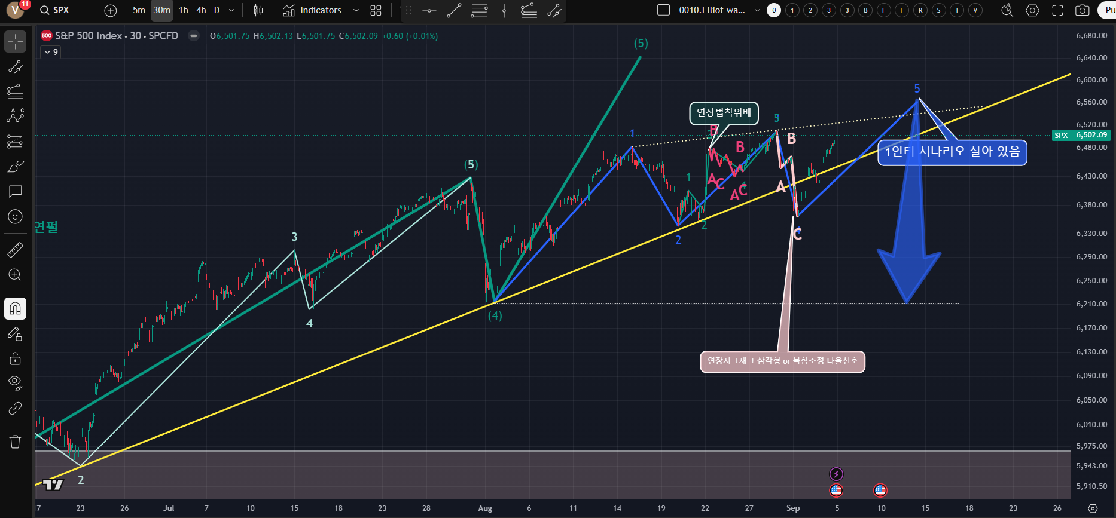Open candlestick chart type selector
This screenshot has height=518, width=1116.
(258, 10)
